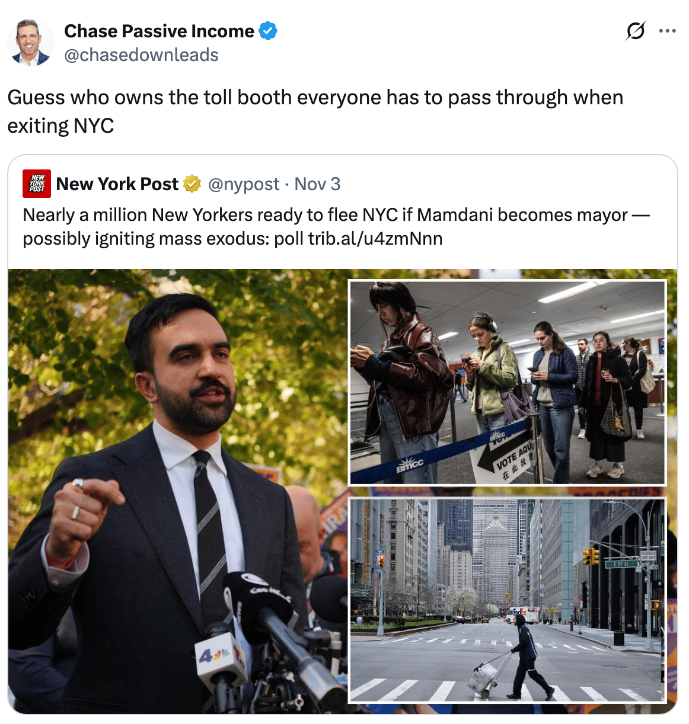Open the @nypost handle
Image resolution: width=689 pixels, height=724 pixels.
click(x=244, y=184)
